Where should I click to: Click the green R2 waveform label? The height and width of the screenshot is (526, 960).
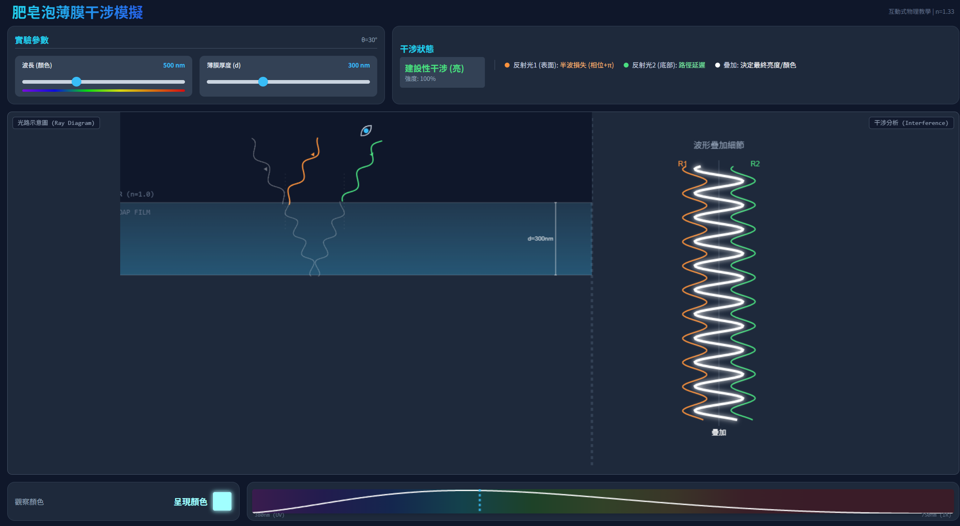point(755,164)
